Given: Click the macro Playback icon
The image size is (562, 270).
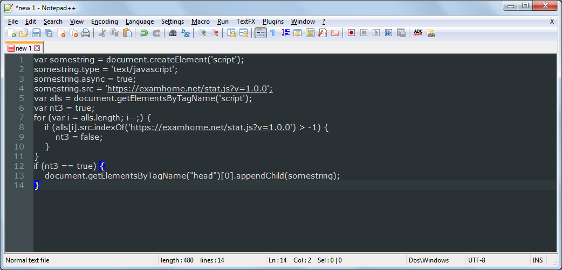Looking at the screenshot, I should tap(376, 33).
